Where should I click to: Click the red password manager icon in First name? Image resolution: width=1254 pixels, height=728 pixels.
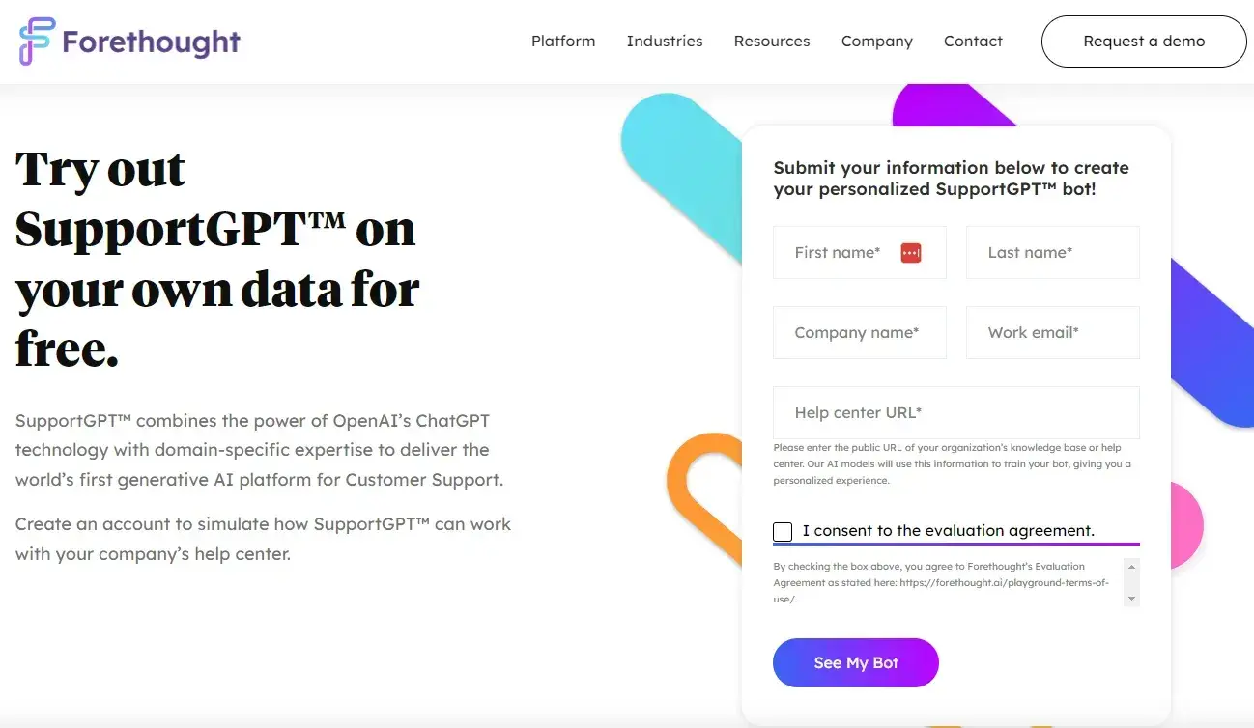pyautogui.click(x=911, y=253)
